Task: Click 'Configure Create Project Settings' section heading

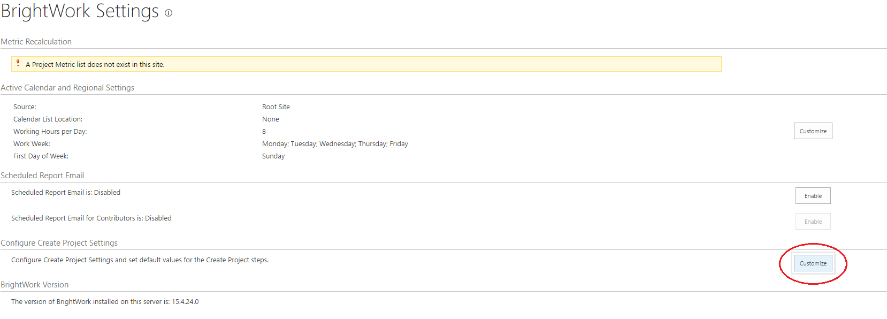Action: (x=59, y=243)
